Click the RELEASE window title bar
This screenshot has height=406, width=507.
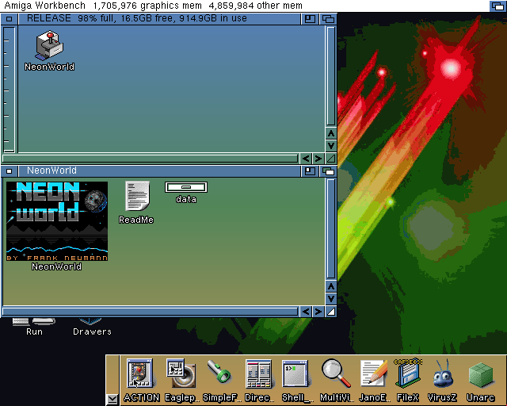159,18
